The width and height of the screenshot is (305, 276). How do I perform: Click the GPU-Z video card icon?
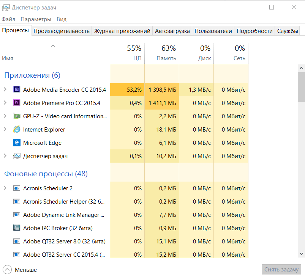tap(17, 116)
